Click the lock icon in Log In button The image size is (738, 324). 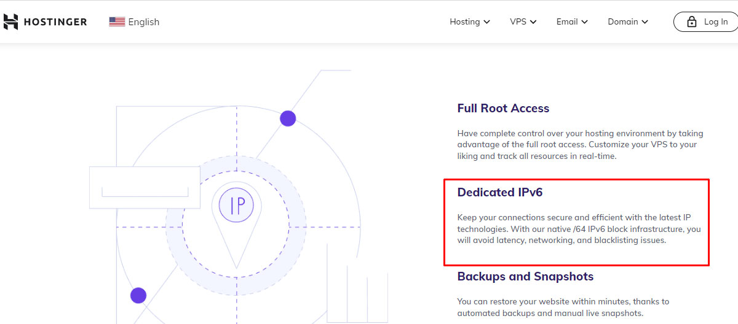(692, 22)
